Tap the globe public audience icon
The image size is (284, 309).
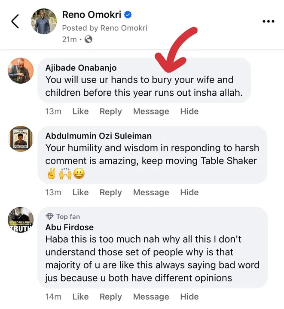(x=89, y=39)
